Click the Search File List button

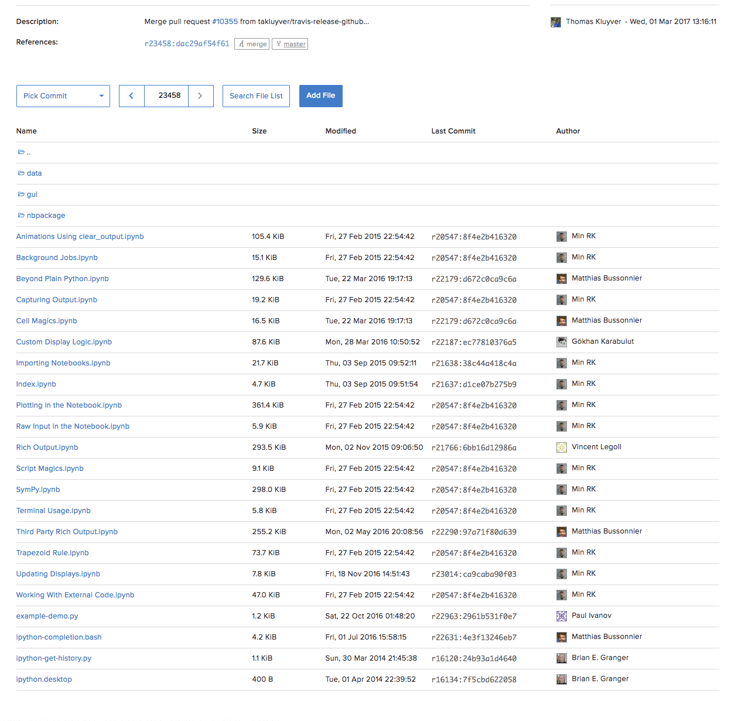(x=256, y=96)
